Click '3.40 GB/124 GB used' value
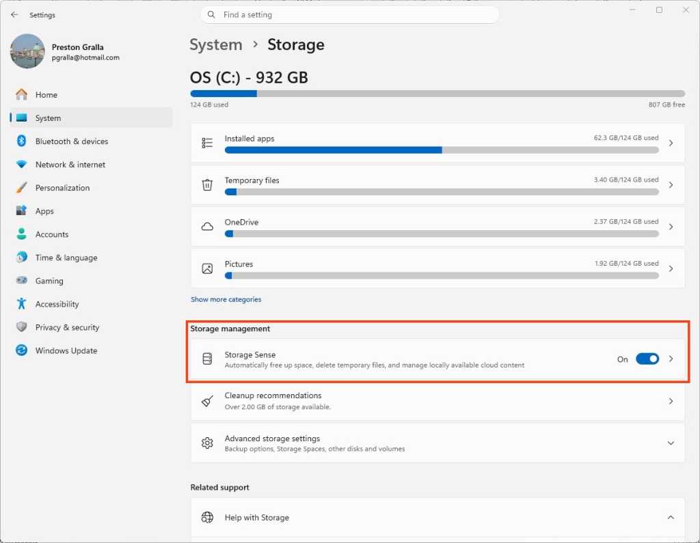Screen dimensions: 700x543 point(626,180)
